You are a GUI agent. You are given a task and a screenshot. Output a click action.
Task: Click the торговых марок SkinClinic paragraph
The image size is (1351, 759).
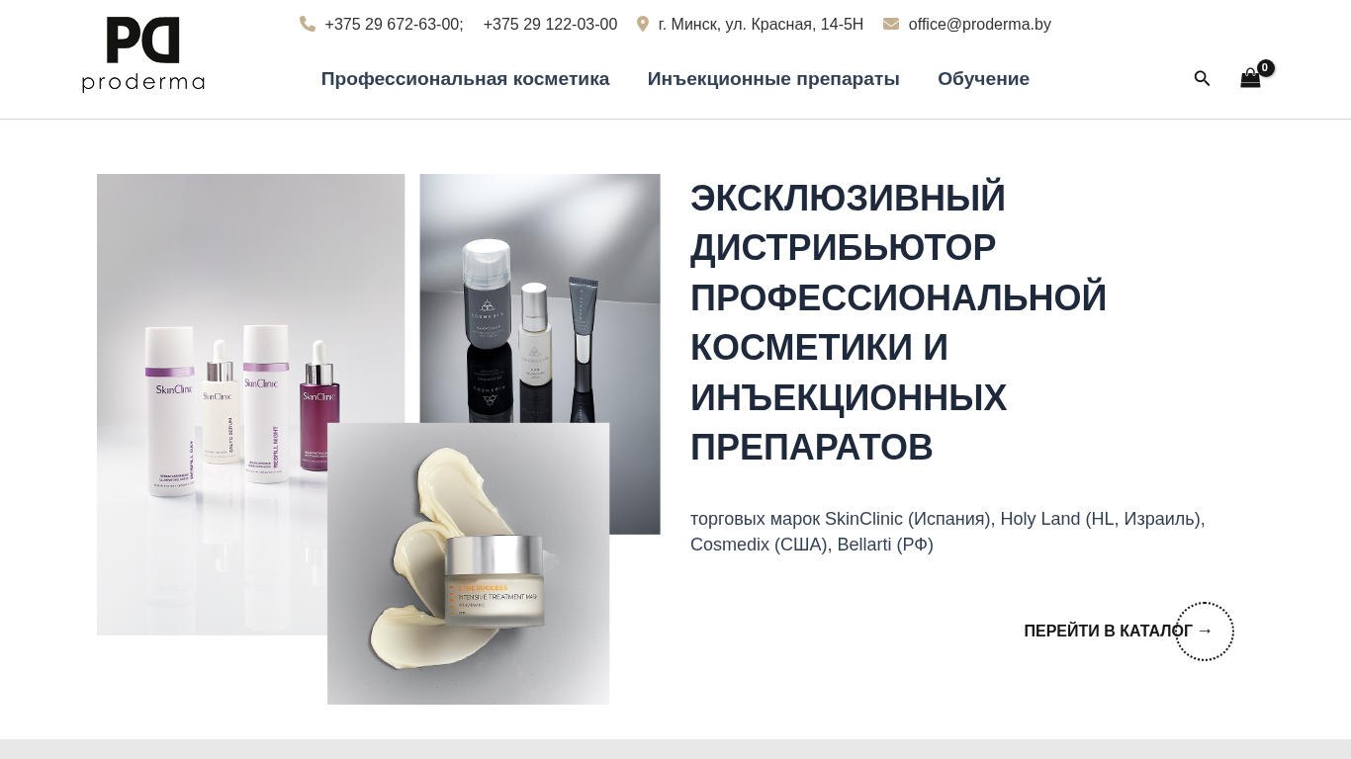pos(947,532)
